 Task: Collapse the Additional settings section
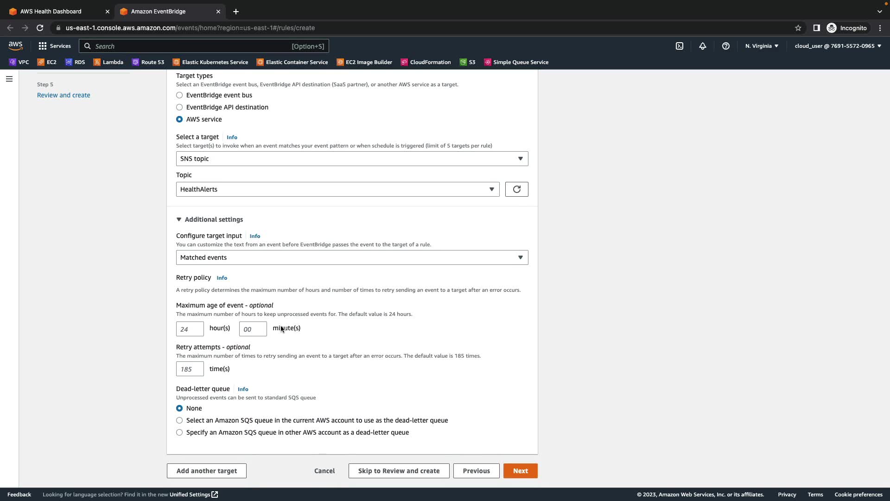(x=210, y=219)
